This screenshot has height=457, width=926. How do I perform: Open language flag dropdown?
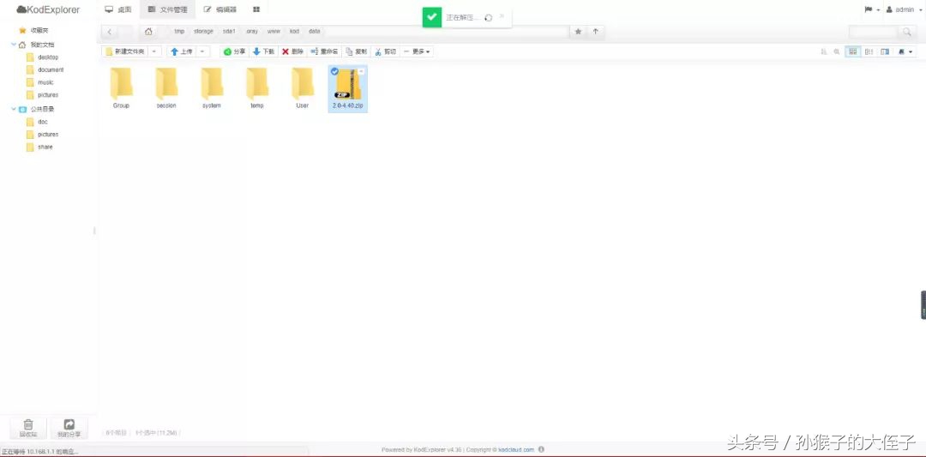coord(872,9)
